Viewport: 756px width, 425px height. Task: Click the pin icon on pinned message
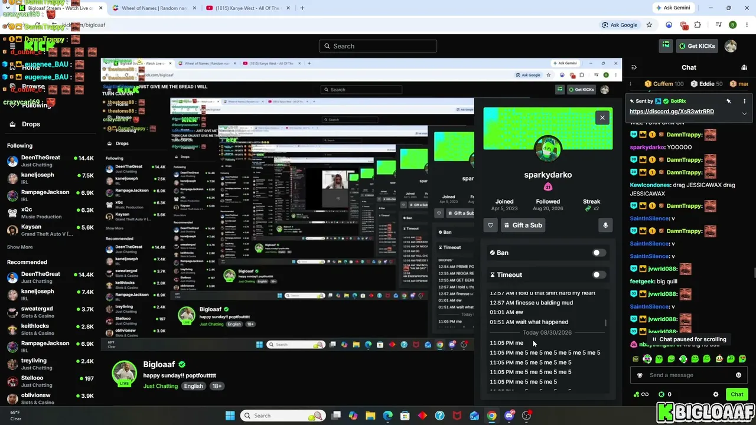[729, 101]
